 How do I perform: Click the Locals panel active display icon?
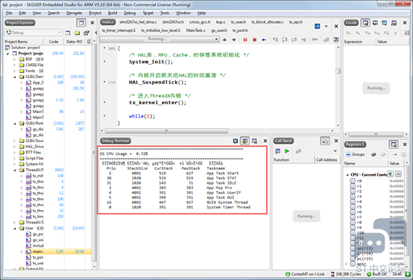coord(365,23)
